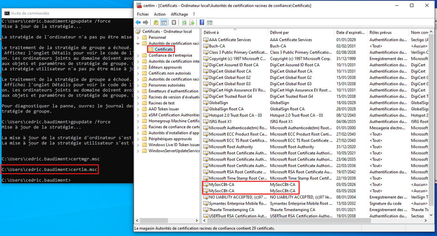
Task: Click the Refresh toolbar icon
Action: tap(184, 22)
